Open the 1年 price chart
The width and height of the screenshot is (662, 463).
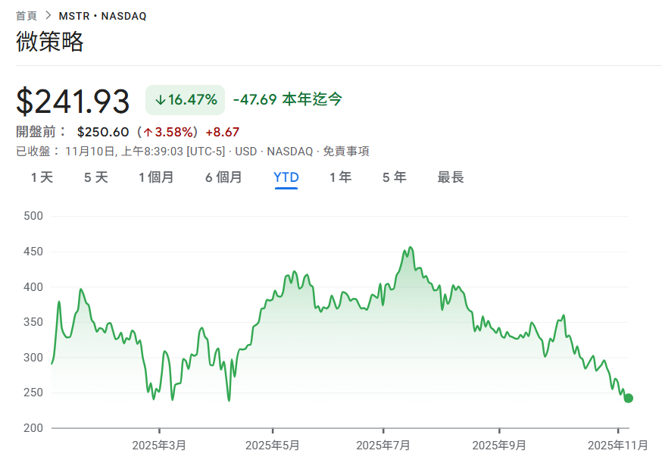pos(340,177)
